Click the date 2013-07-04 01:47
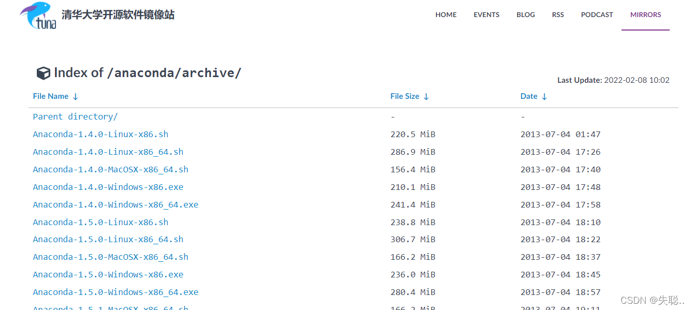The width and height of the screenshot is (692, 310). 560,134
